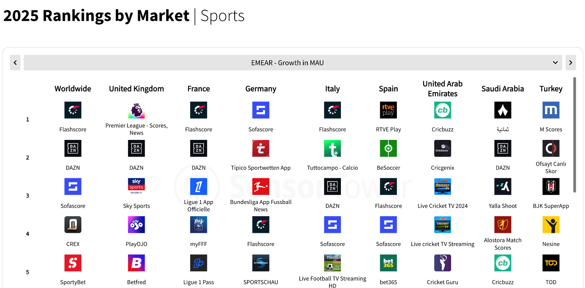Click the vertical scrollbar of the rankings table

(574, 135)
